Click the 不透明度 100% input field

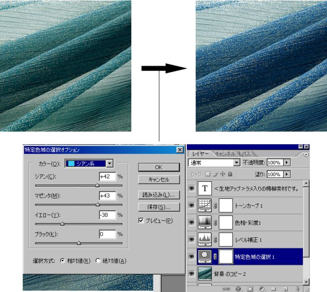(x=275, y=162)
